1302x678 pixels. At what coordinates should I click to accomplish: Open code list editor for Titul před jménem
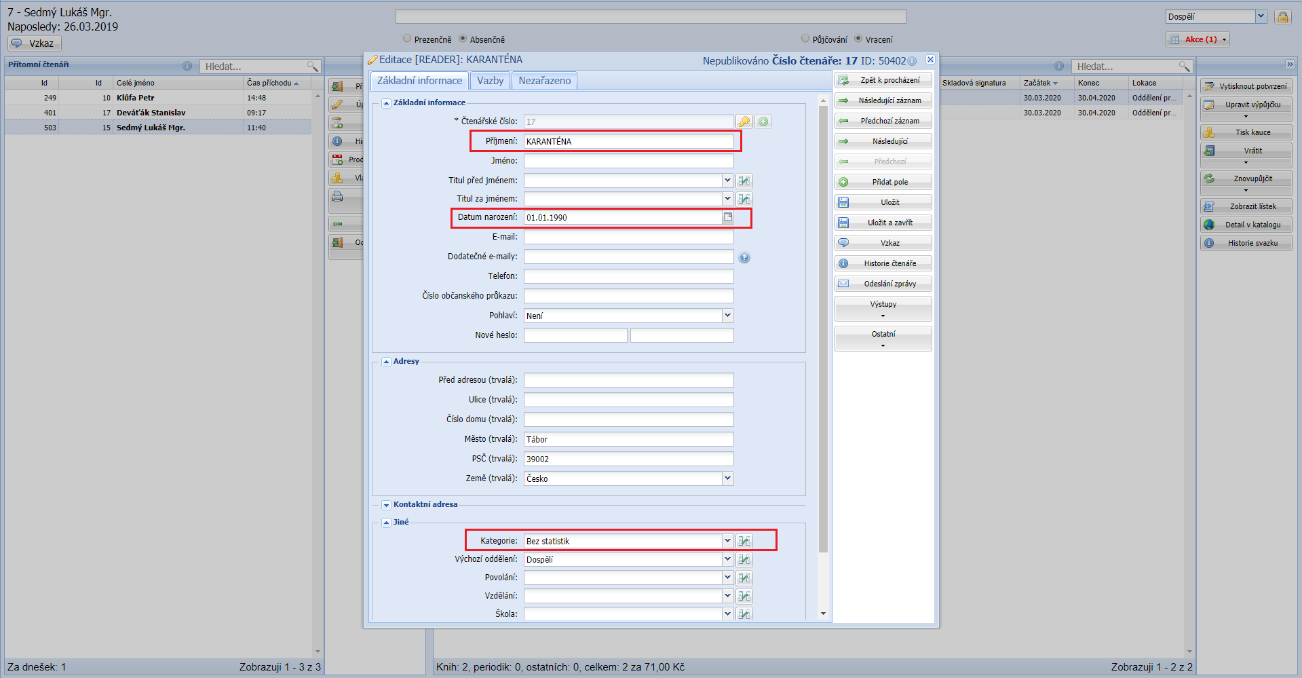point(744,181)
